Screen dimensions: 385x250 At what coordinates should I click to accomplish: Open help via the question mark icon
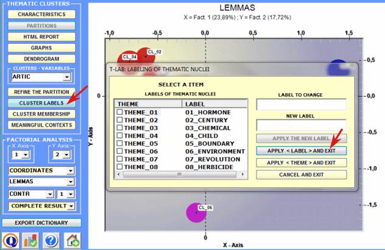click(x=51, y=240)
